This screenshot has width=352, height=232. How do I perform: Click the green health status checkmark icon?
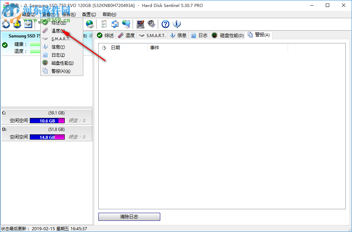pyautogui.click(x=5, y=45)
